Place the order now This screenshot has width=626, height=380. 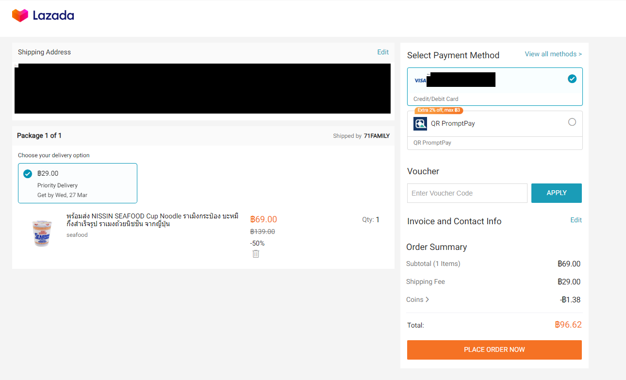pos(494,349)
